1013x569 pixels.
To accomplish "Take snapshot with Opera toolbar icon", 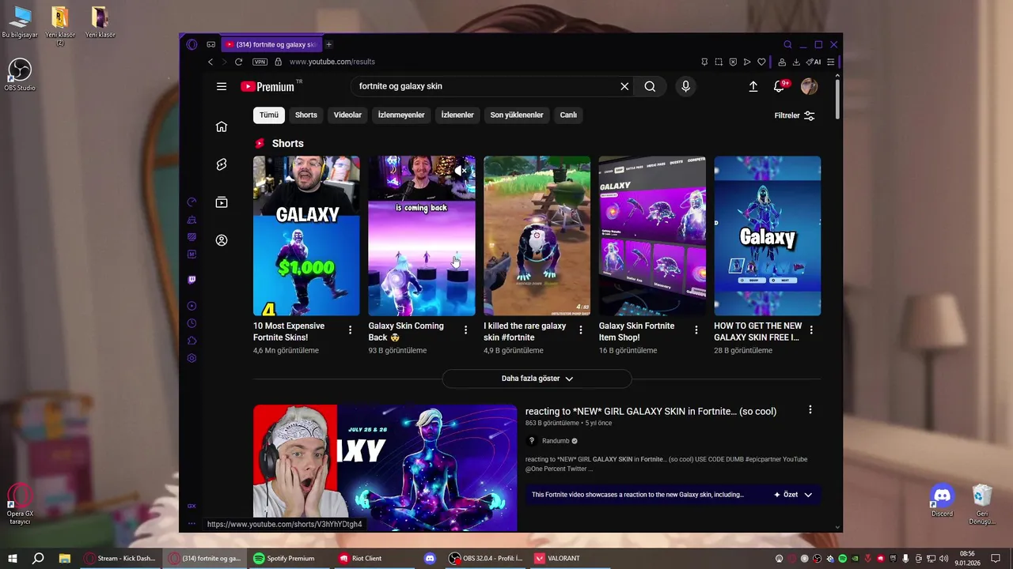I will pyautogui.click(x=719, y=62).
